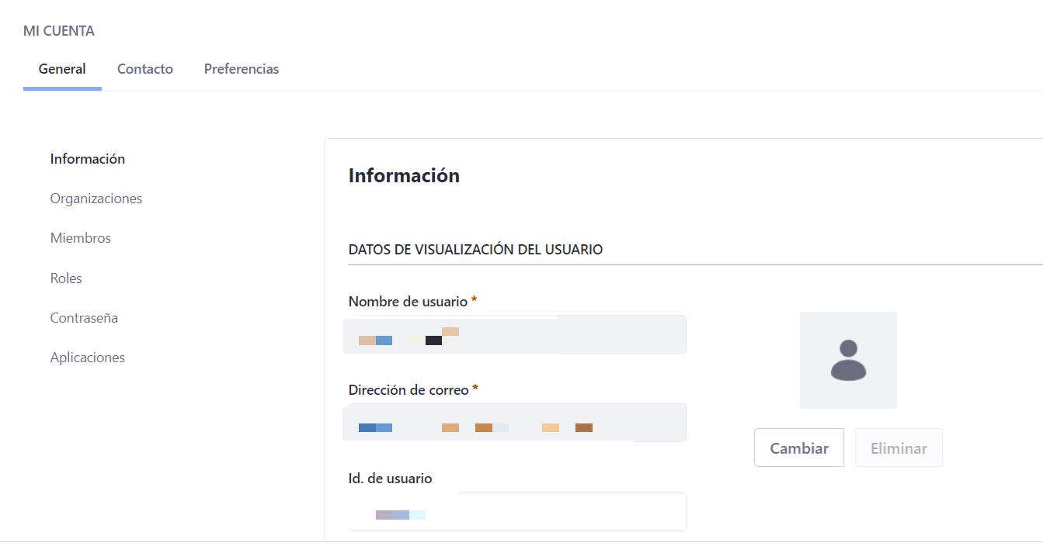1043x546 pixels.
Task: Open the Roles section in the sidebar
Action: [x=66, y=278]
